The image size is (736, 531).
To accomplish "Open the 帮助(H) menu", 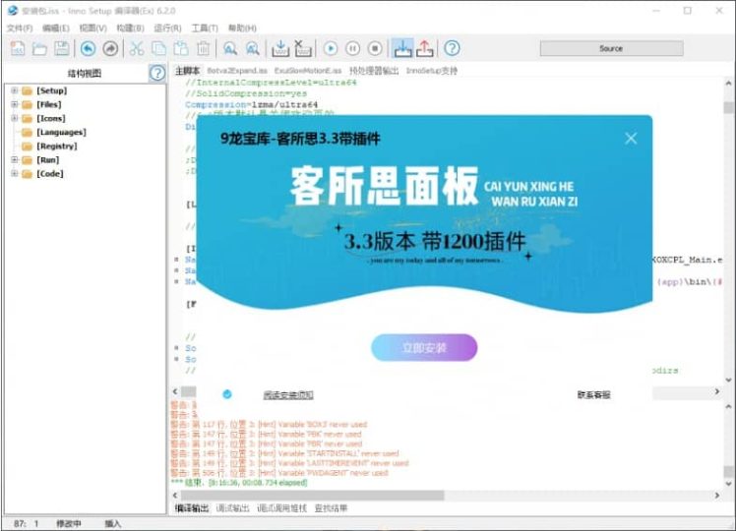I will pyautogui.click(x=242, y=29).
